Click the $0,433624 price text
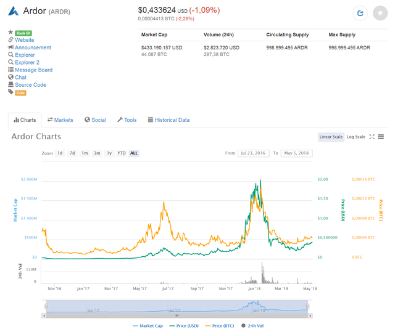 (x=157, y=10)
